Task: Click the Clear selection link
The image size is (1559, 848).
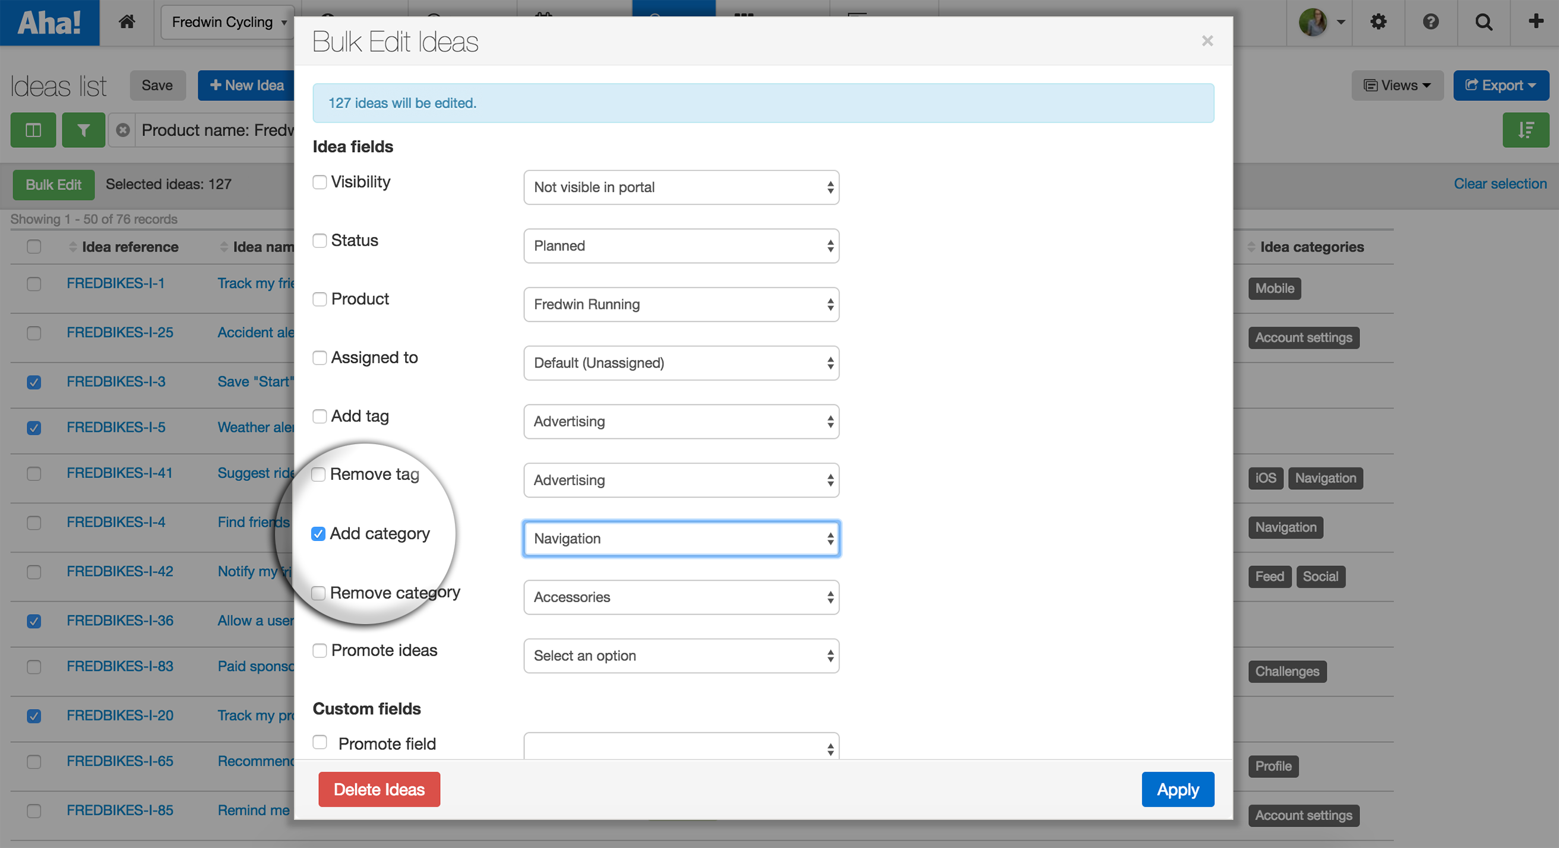Action: (1500, 183)
